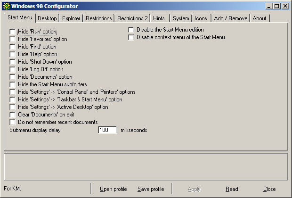292x198 pixels.
Task: Click the Save profile button
Action: pyautogui.click(x=151, y=189)
